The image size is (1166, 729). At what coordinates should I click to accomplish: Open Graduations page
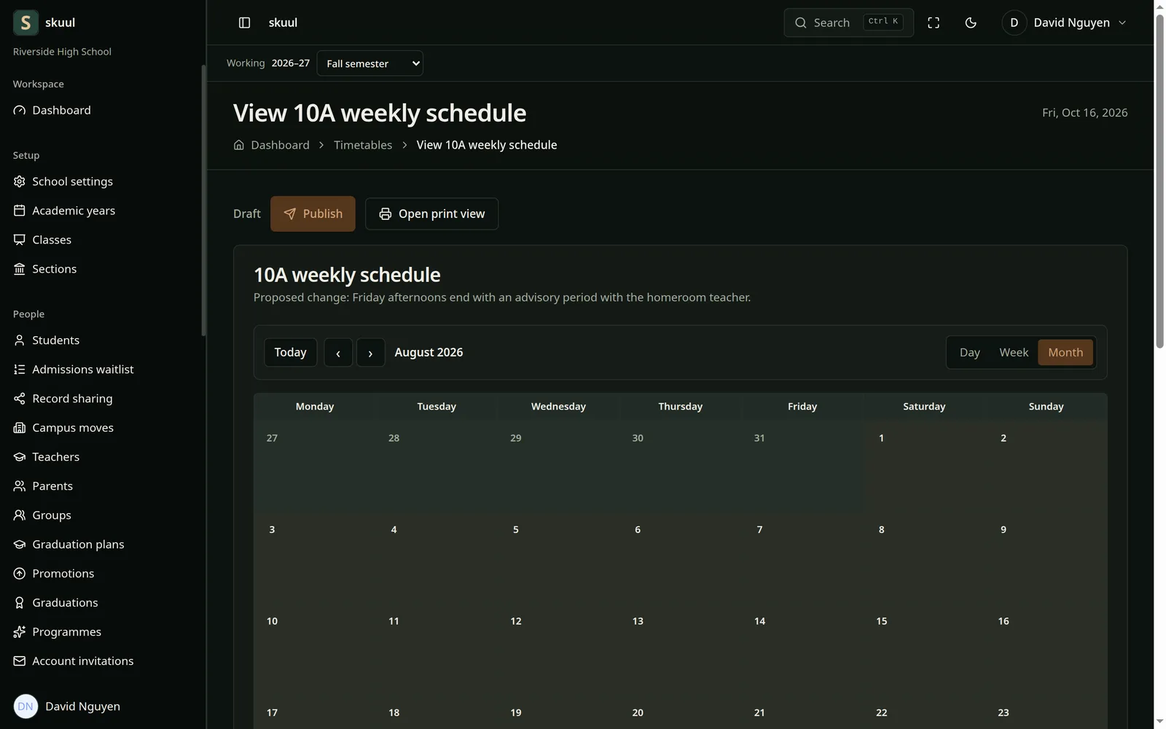tap(102, 603)
